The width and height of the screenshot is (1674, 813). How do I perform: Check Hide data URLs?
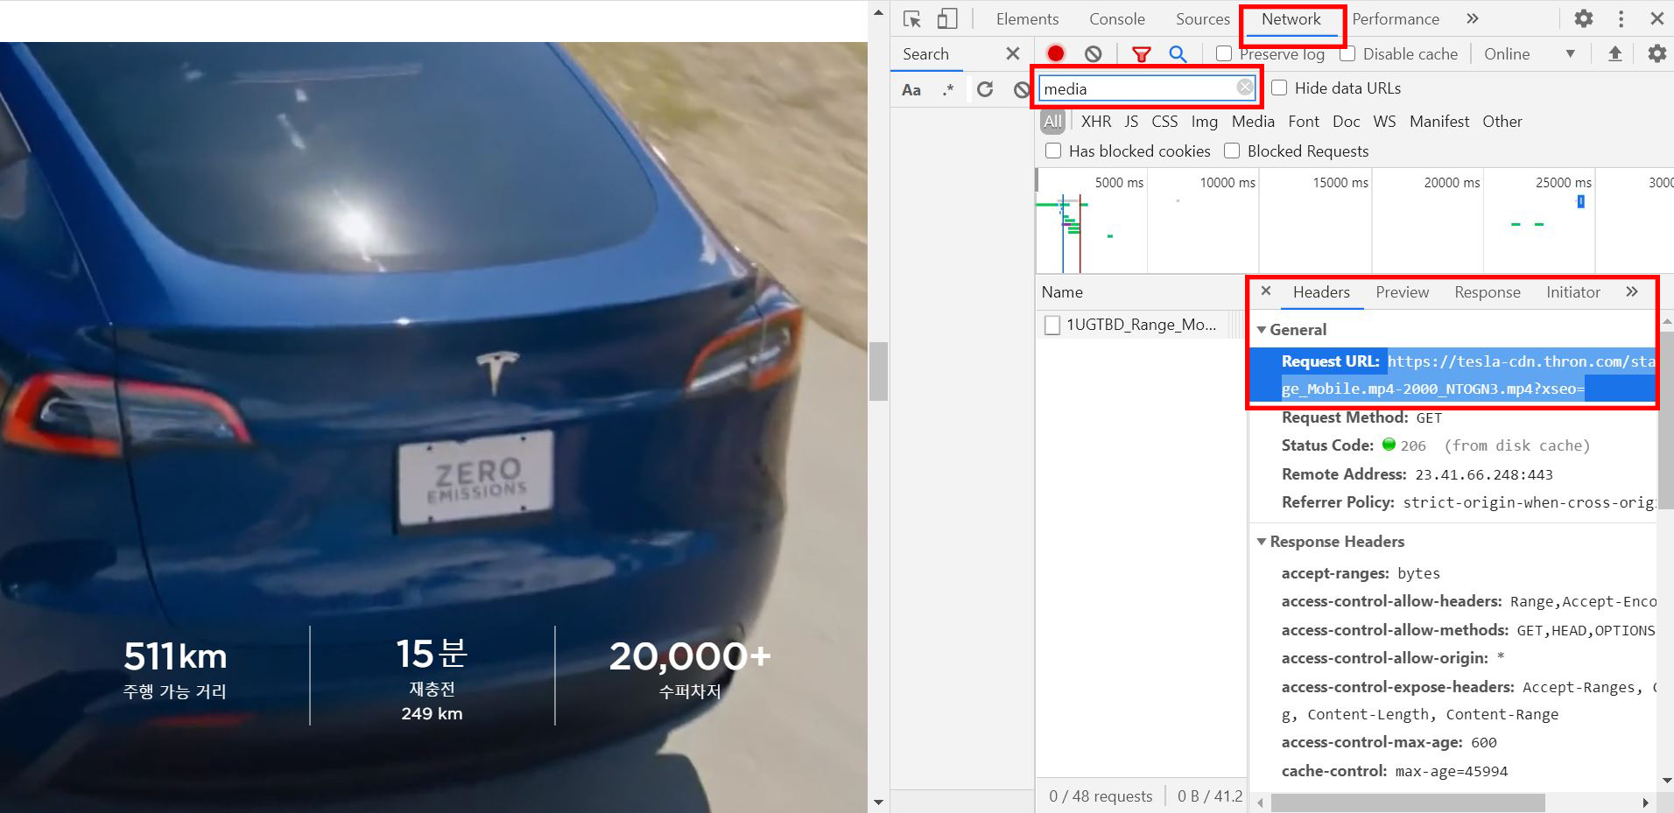[x=1279, y=88]
